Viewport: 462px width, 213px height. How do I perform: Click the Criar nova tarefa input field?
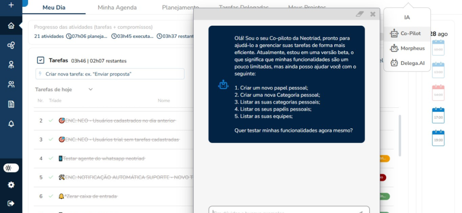[x=110, y=74]
